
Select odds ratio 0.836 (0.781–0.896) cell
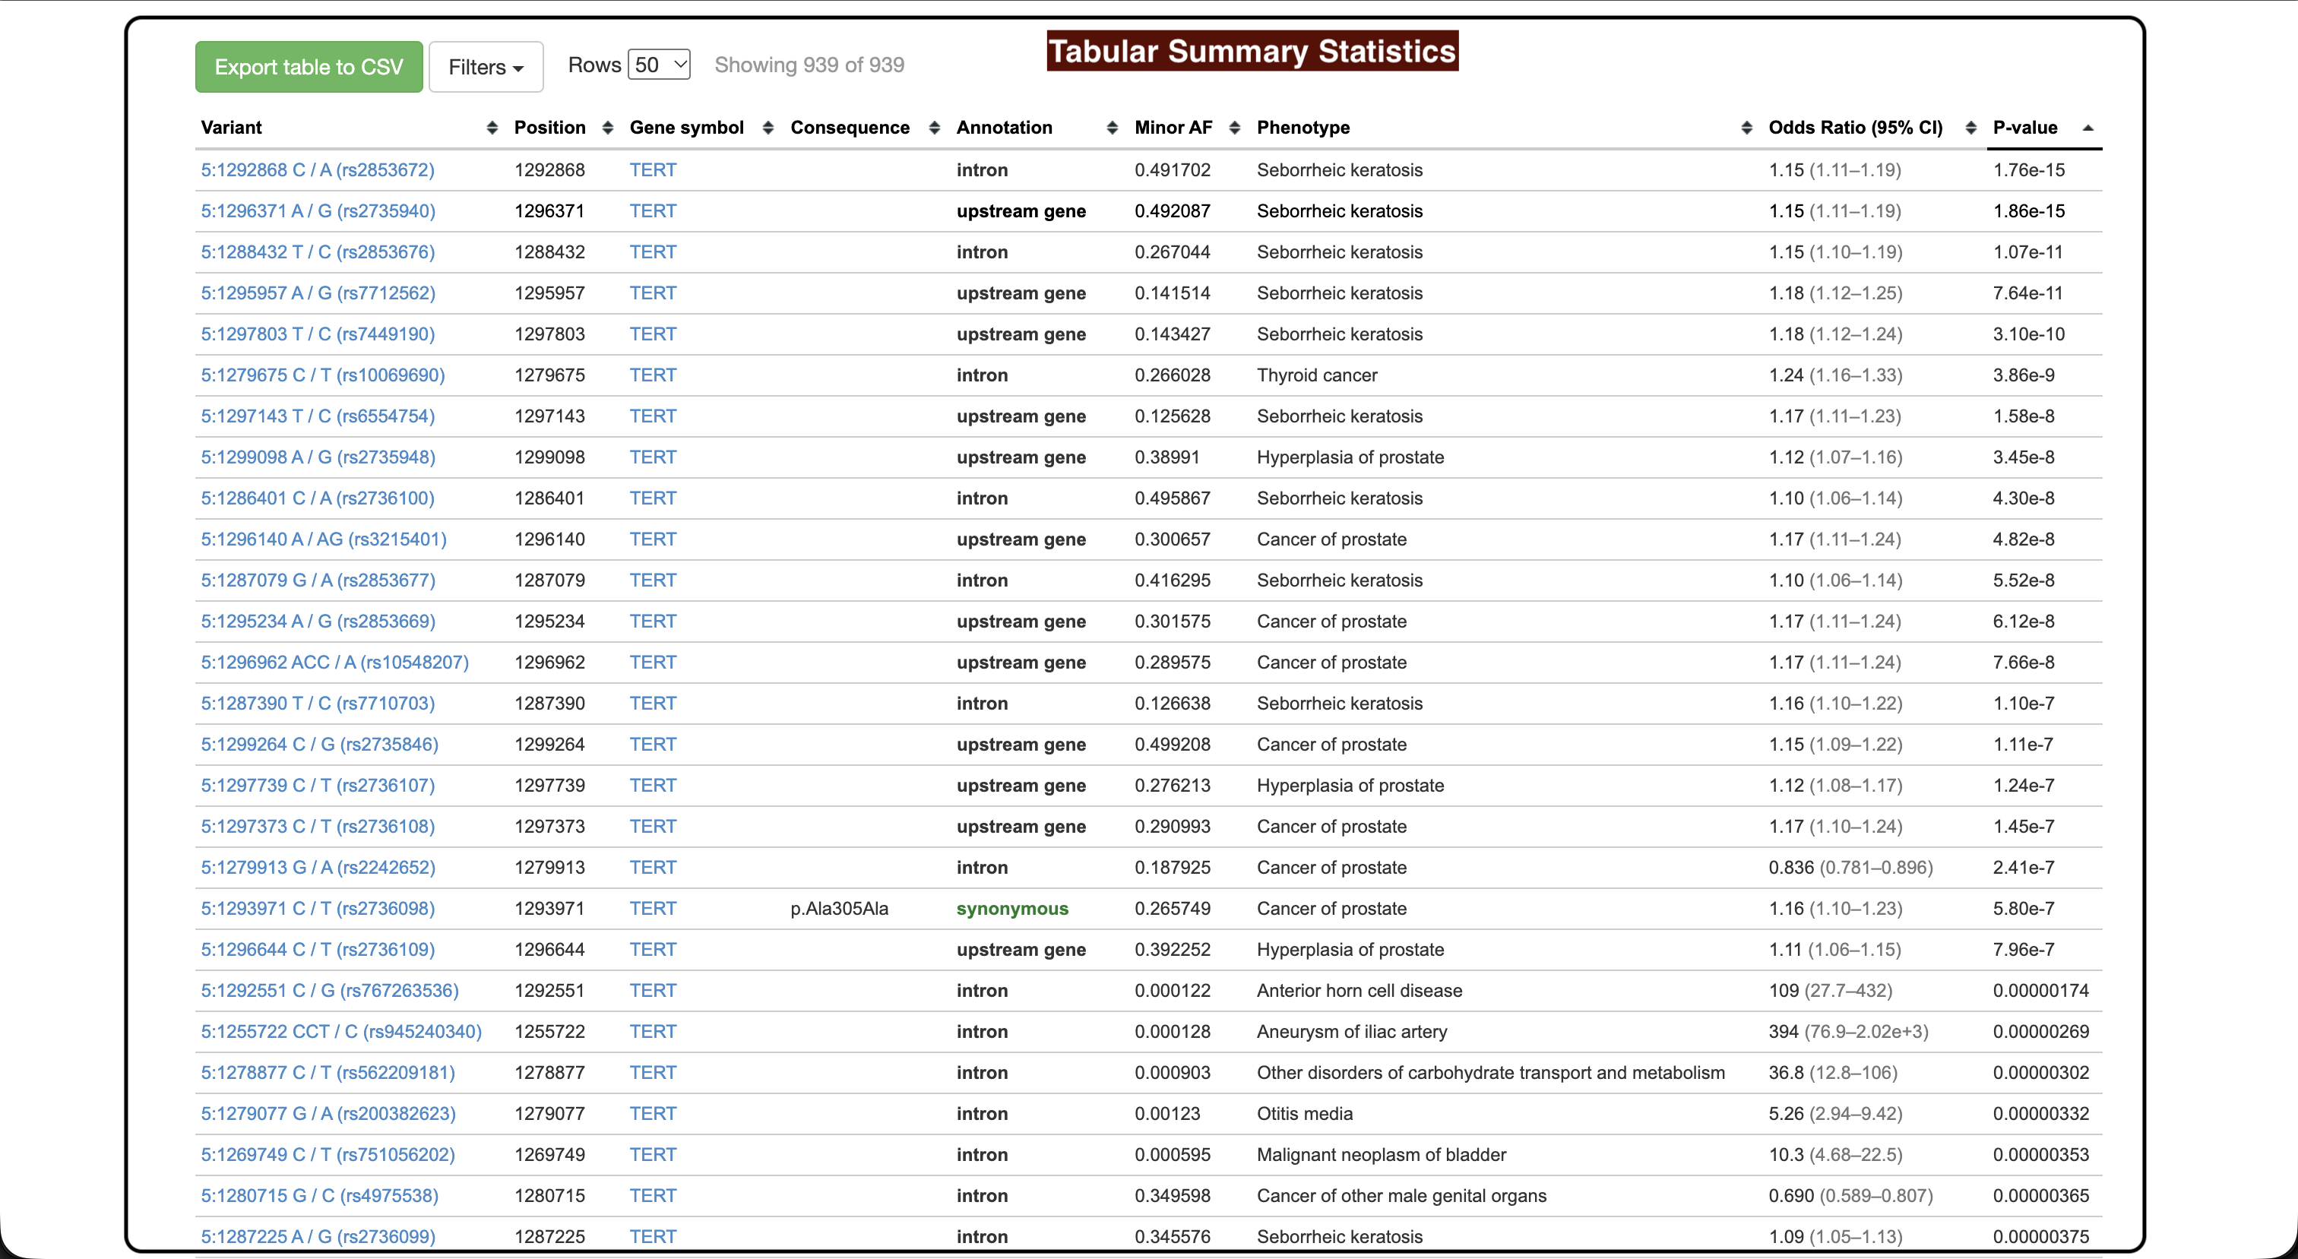click(x=1851, y=868)
